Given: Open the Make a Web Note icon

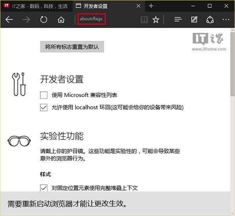Looking at the screenshot, I should 194,20.
